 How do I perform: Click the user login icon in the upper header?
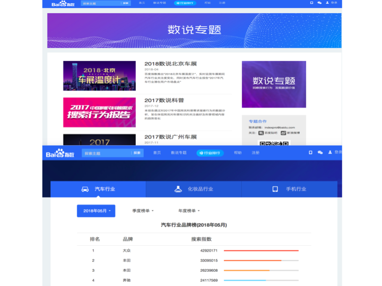(327, 3)
